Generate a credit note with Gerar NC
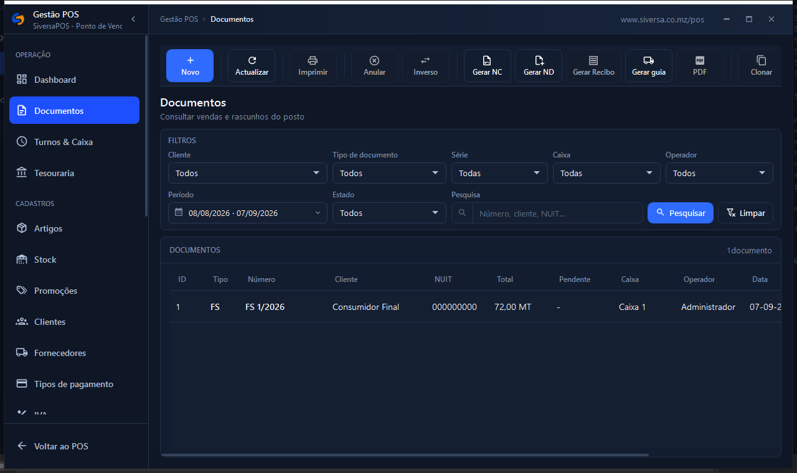Image resolution: width=797 pixels, height=473 pixels. [488, 66]
